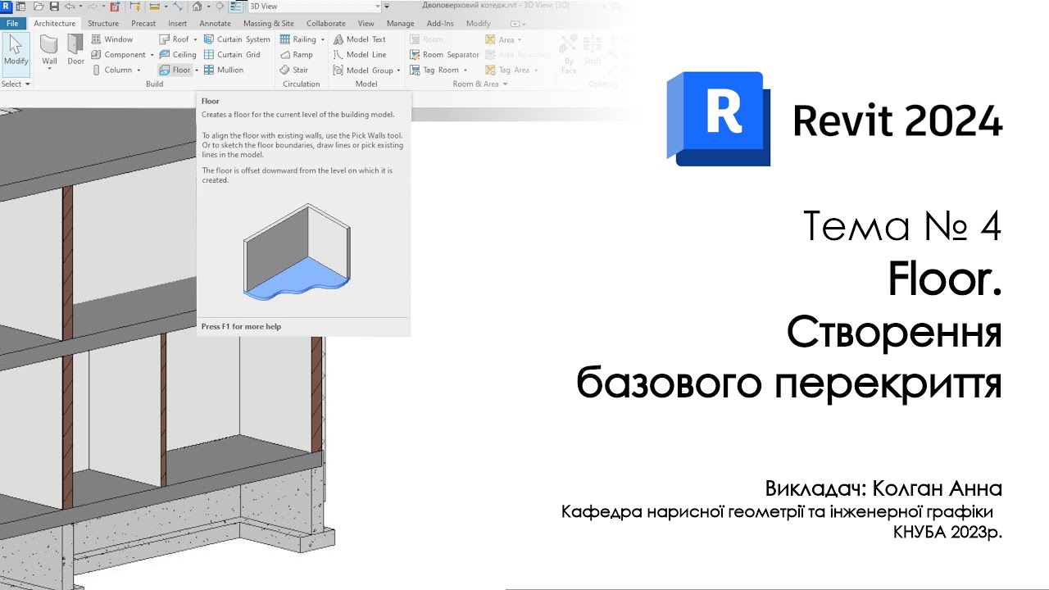Open the Component dropdown arrow
Image resolution: width=1049 pixels, height=590 pixels.
[x=152, y=55]
